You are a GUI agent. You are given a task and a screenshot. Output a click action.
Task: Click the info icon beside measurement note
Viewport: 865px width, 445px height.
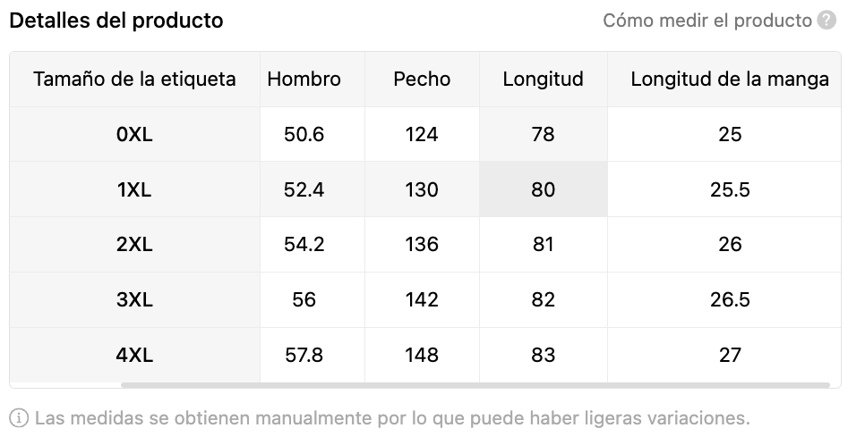[x=19, y=418]
